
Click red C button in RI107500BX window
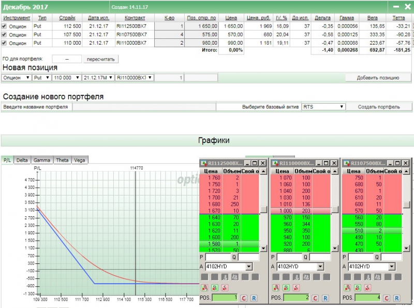pyautogui.click(x=387, y=298)
